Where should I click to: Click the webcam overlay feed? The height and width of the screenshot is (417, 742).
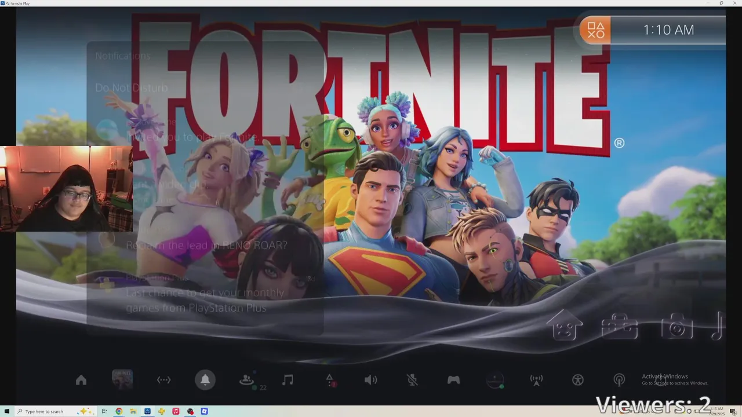[x=66, y=189]
